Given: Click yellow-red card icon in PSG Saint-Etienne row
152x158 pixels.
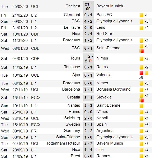Looking at the screenshot, I should (141, 51).
